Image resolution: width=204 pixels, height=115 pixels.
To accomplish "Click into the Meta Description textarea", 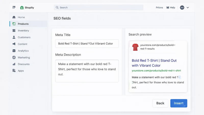I will (x=87, y=71).
